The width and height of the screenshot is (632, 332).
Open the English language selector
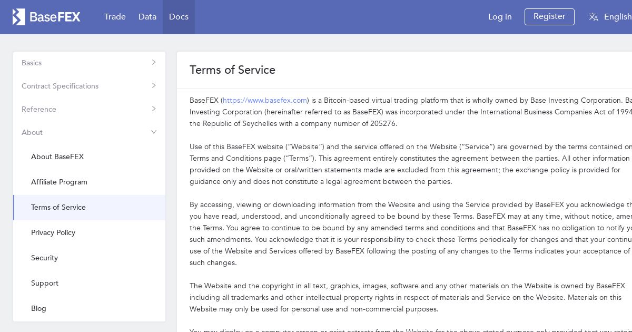[618, 17]
